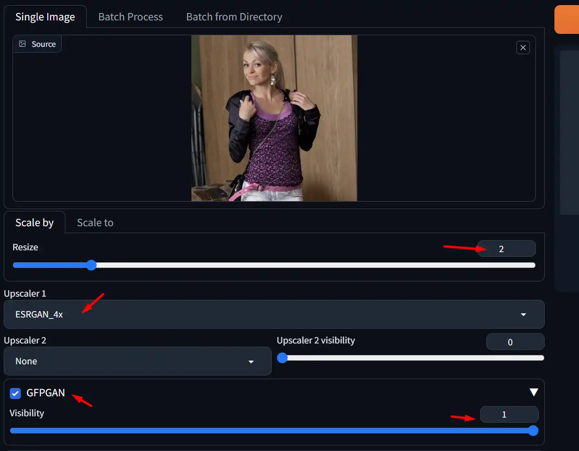Open the Batch from Directory tab
The width and height of the screenshot is (579, 451).
234,17
